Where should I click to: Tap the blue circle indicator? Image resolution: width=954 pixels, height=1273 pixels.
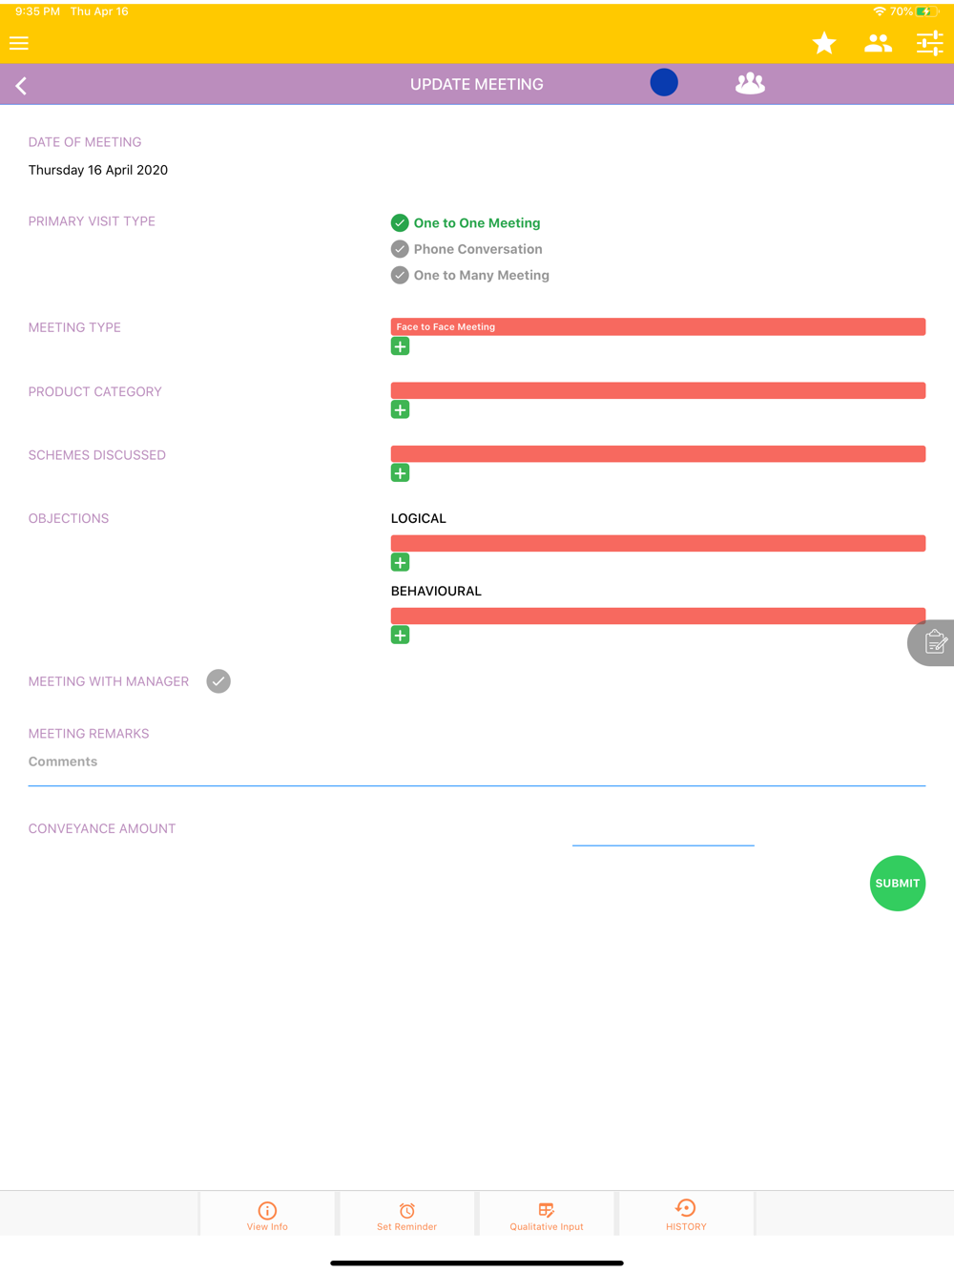click(664, 83)
